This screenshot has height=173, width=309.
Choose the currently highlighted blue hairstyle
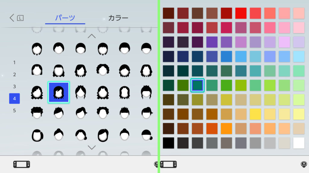coord(59,93)
